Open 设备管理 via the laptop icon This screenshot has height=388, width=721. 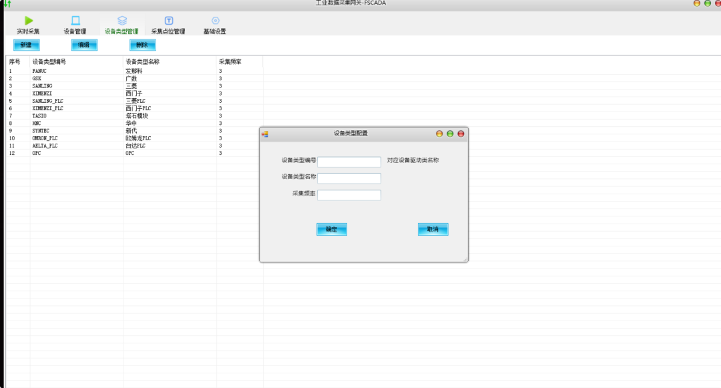[x=75, y=19]
